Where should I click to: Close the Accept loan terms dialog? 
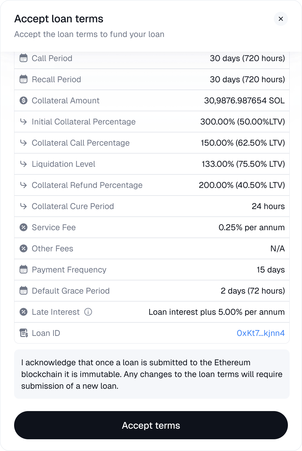(281, 19)
